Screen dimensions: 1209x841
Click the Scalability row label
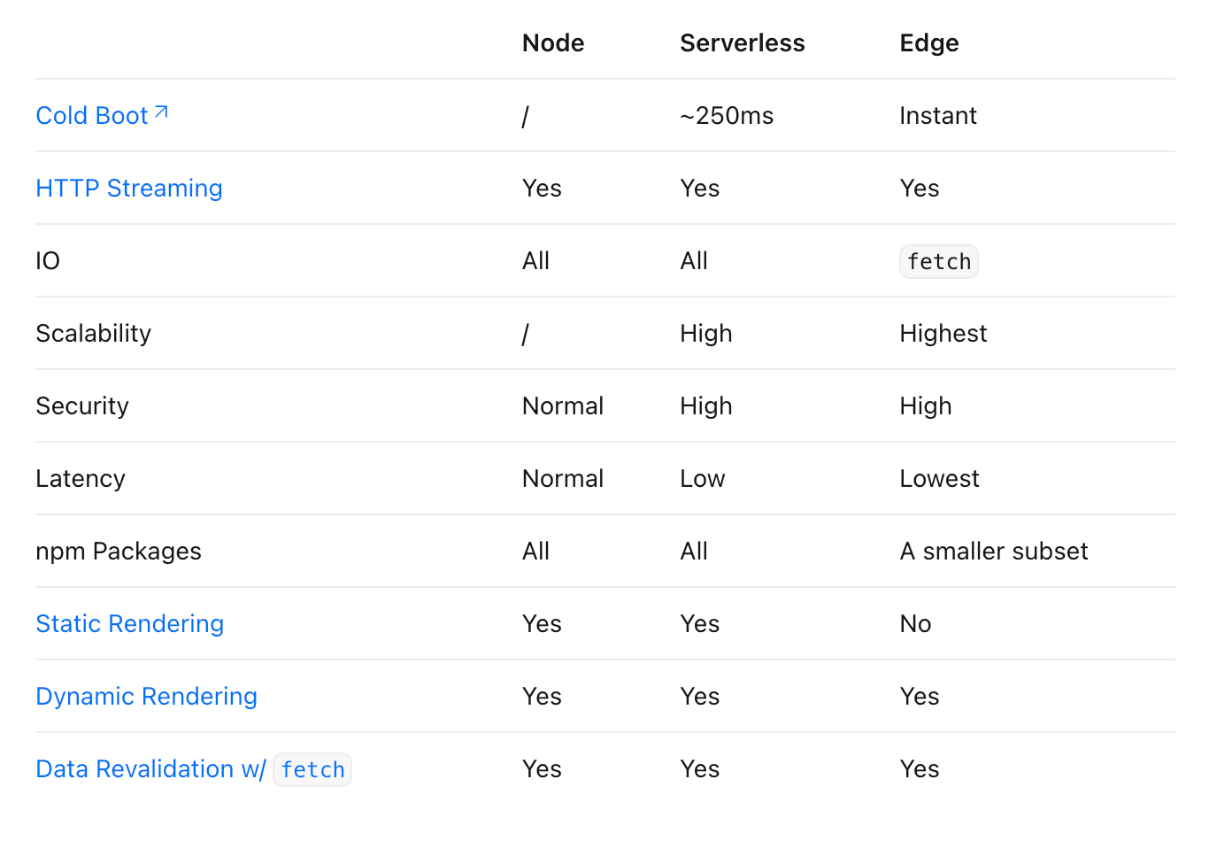click(93, 334)
